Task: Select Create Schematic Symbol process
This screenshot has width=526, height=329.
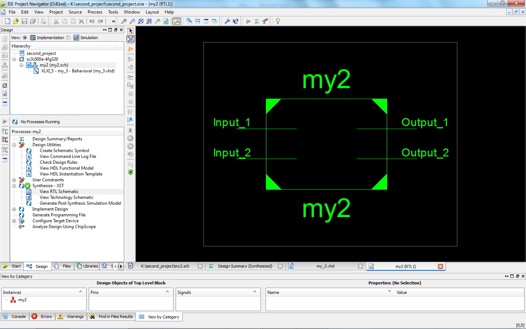Action: (64, 151)
